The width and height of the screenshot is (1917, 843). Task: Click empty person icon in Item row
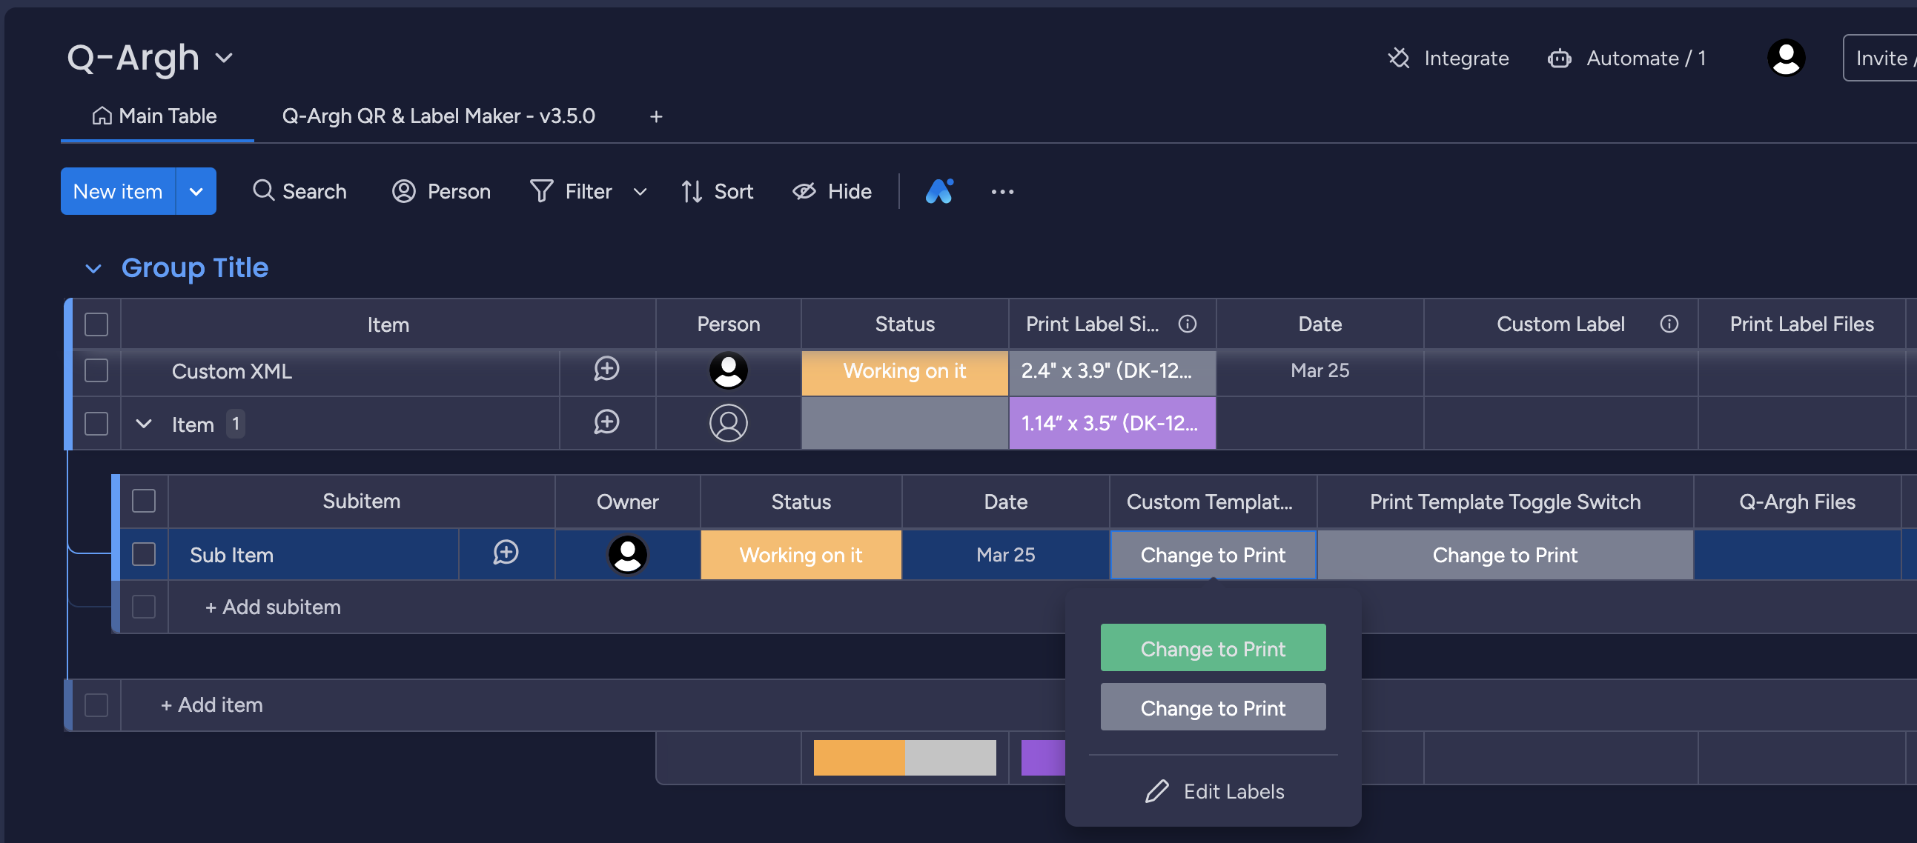click(x=728, y=423)
